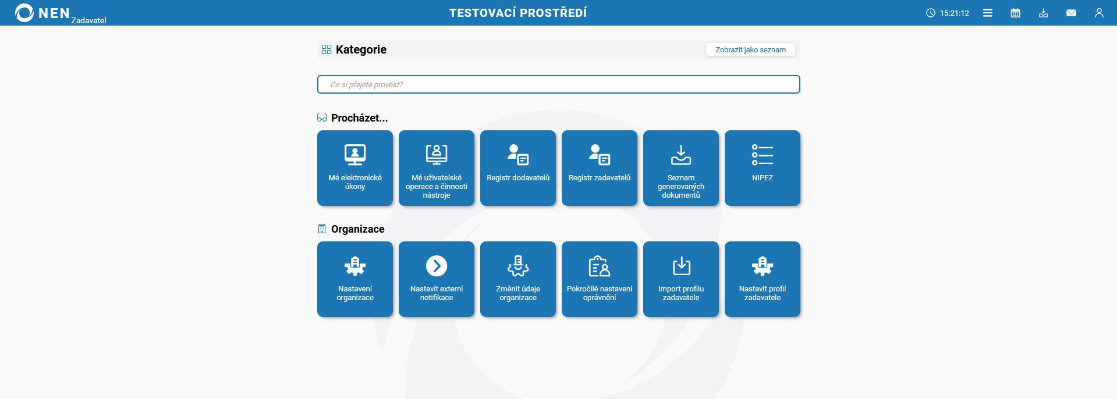The width and height of the screenshot is (1117, 399).
Task: Open Seznam generovaných dokumentů tile
Action: [681, 168]
